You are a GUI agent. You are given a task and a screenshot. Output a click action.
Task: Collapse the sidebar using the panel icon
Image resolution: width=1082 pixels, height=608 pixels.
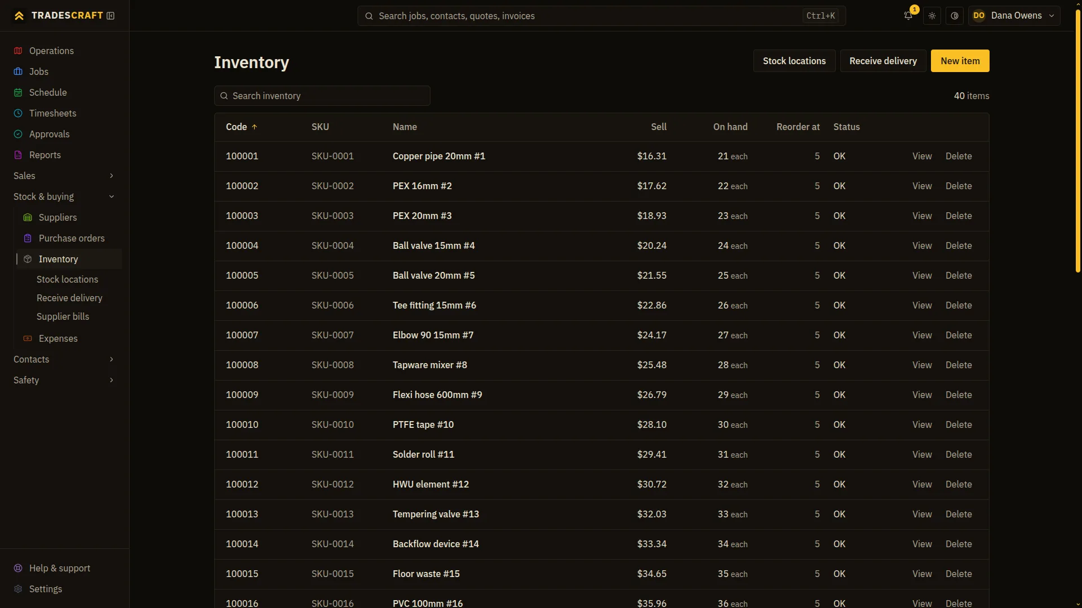click(x=110, y=16)
